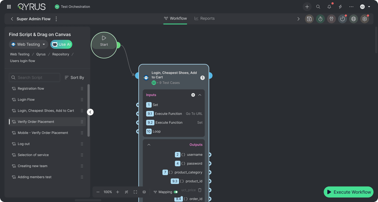The height and width of the screenshot is (202, 378).
Task: Open the AD user profile dropdown
Action: point(365,7)
